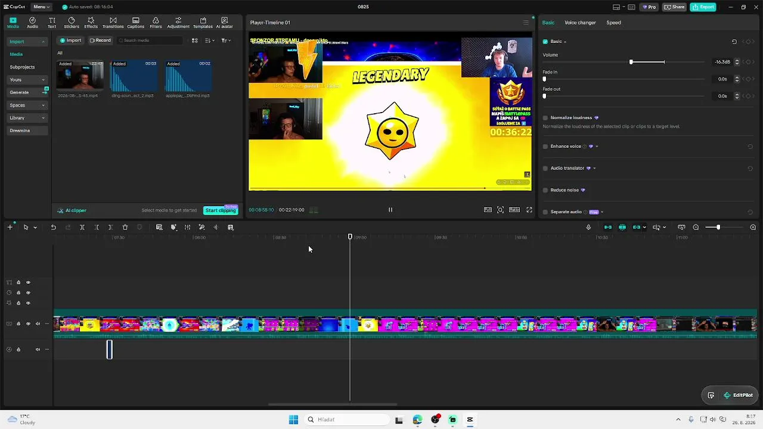Viewport: 763px width, 429px height.
Task: Open the media filter dropdown
Action: pyautogui.click(x=226, y=41)
